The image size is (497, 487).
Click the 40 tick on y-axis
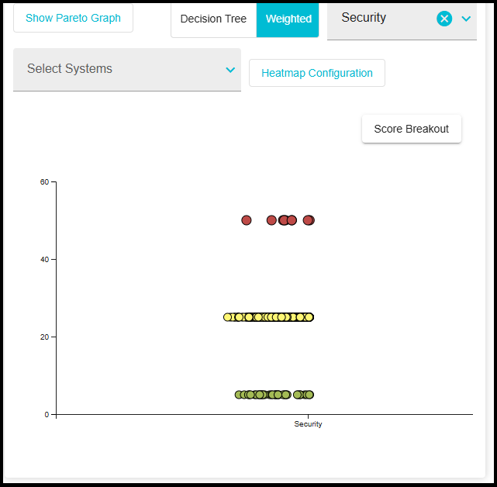(x=44, y=260)
